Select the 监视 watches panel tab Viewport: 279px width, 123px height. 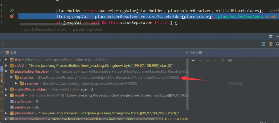pos(196,53)
